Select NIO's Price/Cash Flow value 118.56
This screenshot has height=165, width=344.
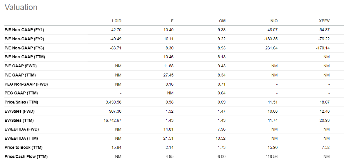coord(271,156)
